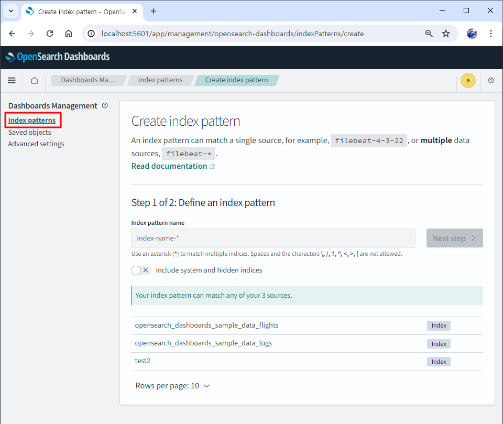Click the filebeat-4-3-22 code example

[x=369, y=140]
